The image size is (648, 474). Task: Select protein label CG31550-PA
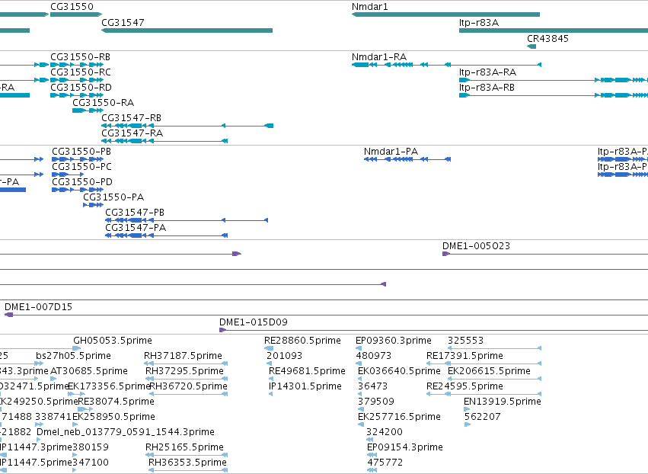113,197
